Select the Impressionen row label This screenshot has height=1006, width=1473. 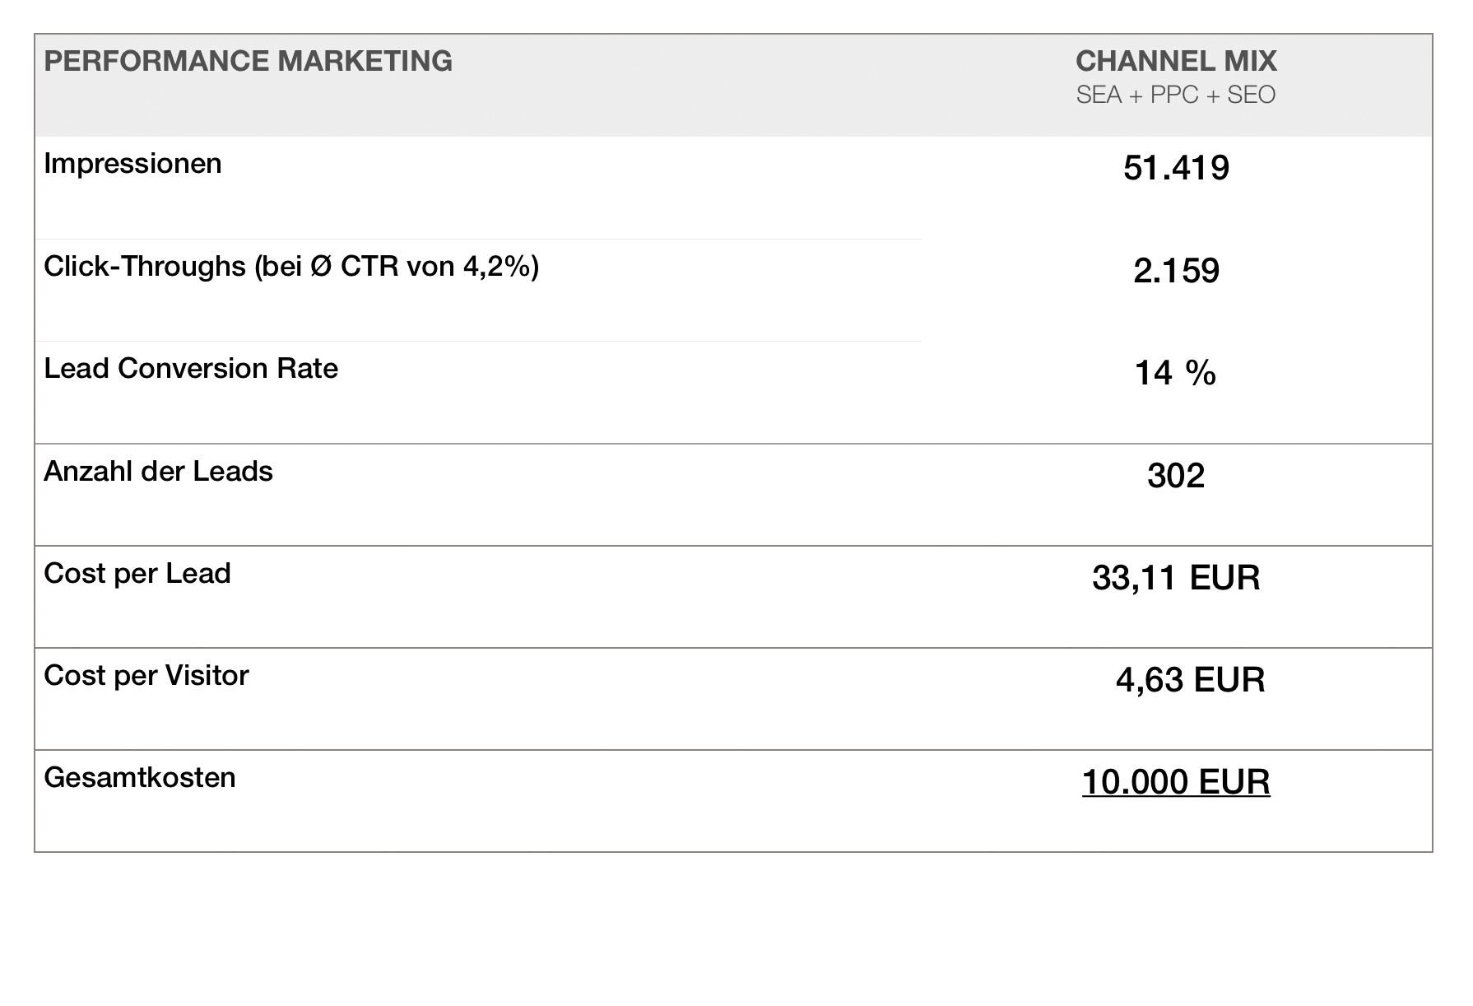(x=132, y=163)
